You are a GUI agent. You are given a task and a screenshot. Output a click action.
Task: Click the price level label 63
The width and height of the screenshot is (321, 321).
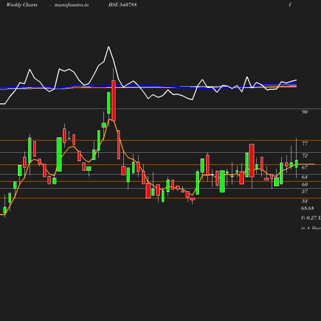point(305,177)
